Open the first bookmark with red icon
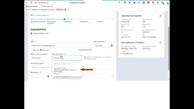This screenshot has width=194, height=109. click(x=32, y=6)
